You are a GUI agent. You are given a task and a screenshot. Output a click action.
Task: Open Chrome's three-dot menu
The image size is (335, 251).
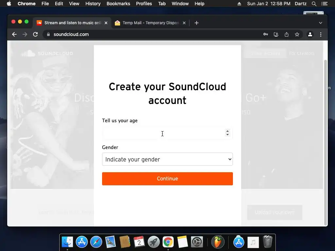coord(321,34)
